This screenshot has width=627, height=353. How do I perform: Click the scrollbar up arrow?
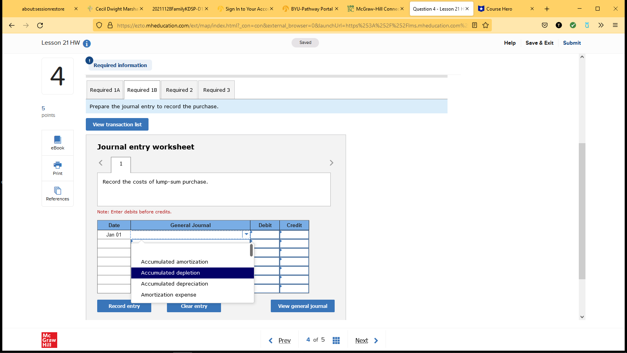tap(582, 57)
